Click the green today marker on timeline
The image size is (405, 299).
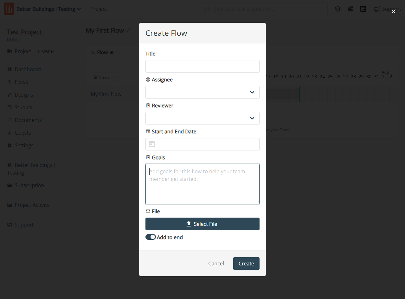pyautogui.click(x=299, y=94)
